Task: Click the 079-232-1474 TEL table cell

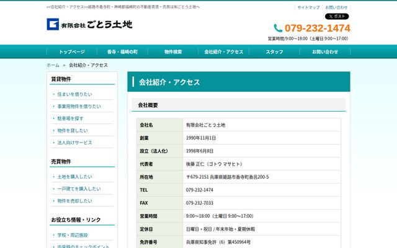Action: point(262,190)
